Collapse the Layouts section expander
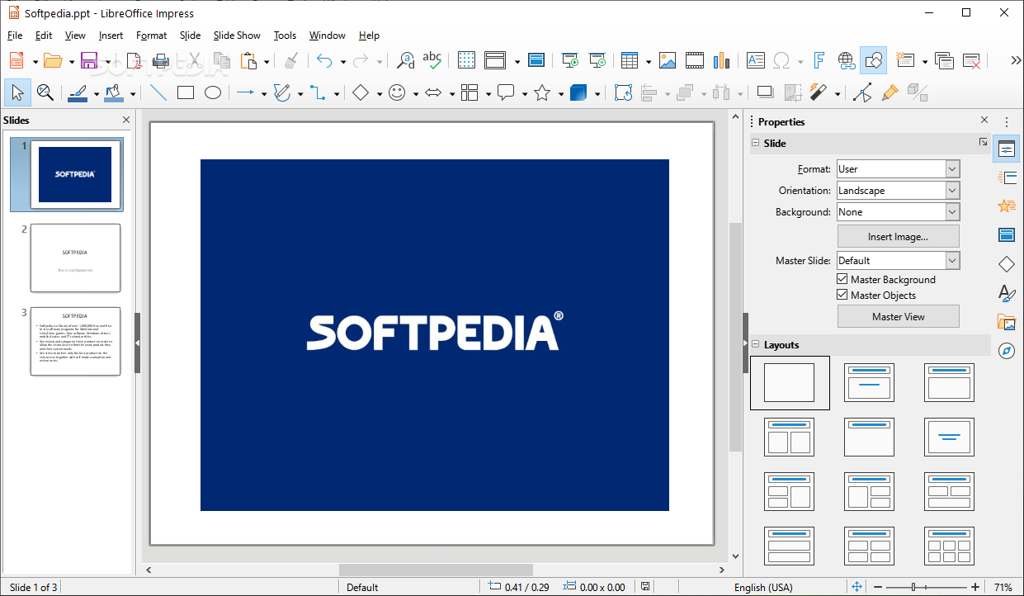This screenshot has width=1024, height=596. [x=755, y=344]
